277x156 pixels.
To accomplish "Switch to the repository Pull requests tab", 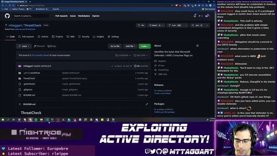I will [26, 36].
